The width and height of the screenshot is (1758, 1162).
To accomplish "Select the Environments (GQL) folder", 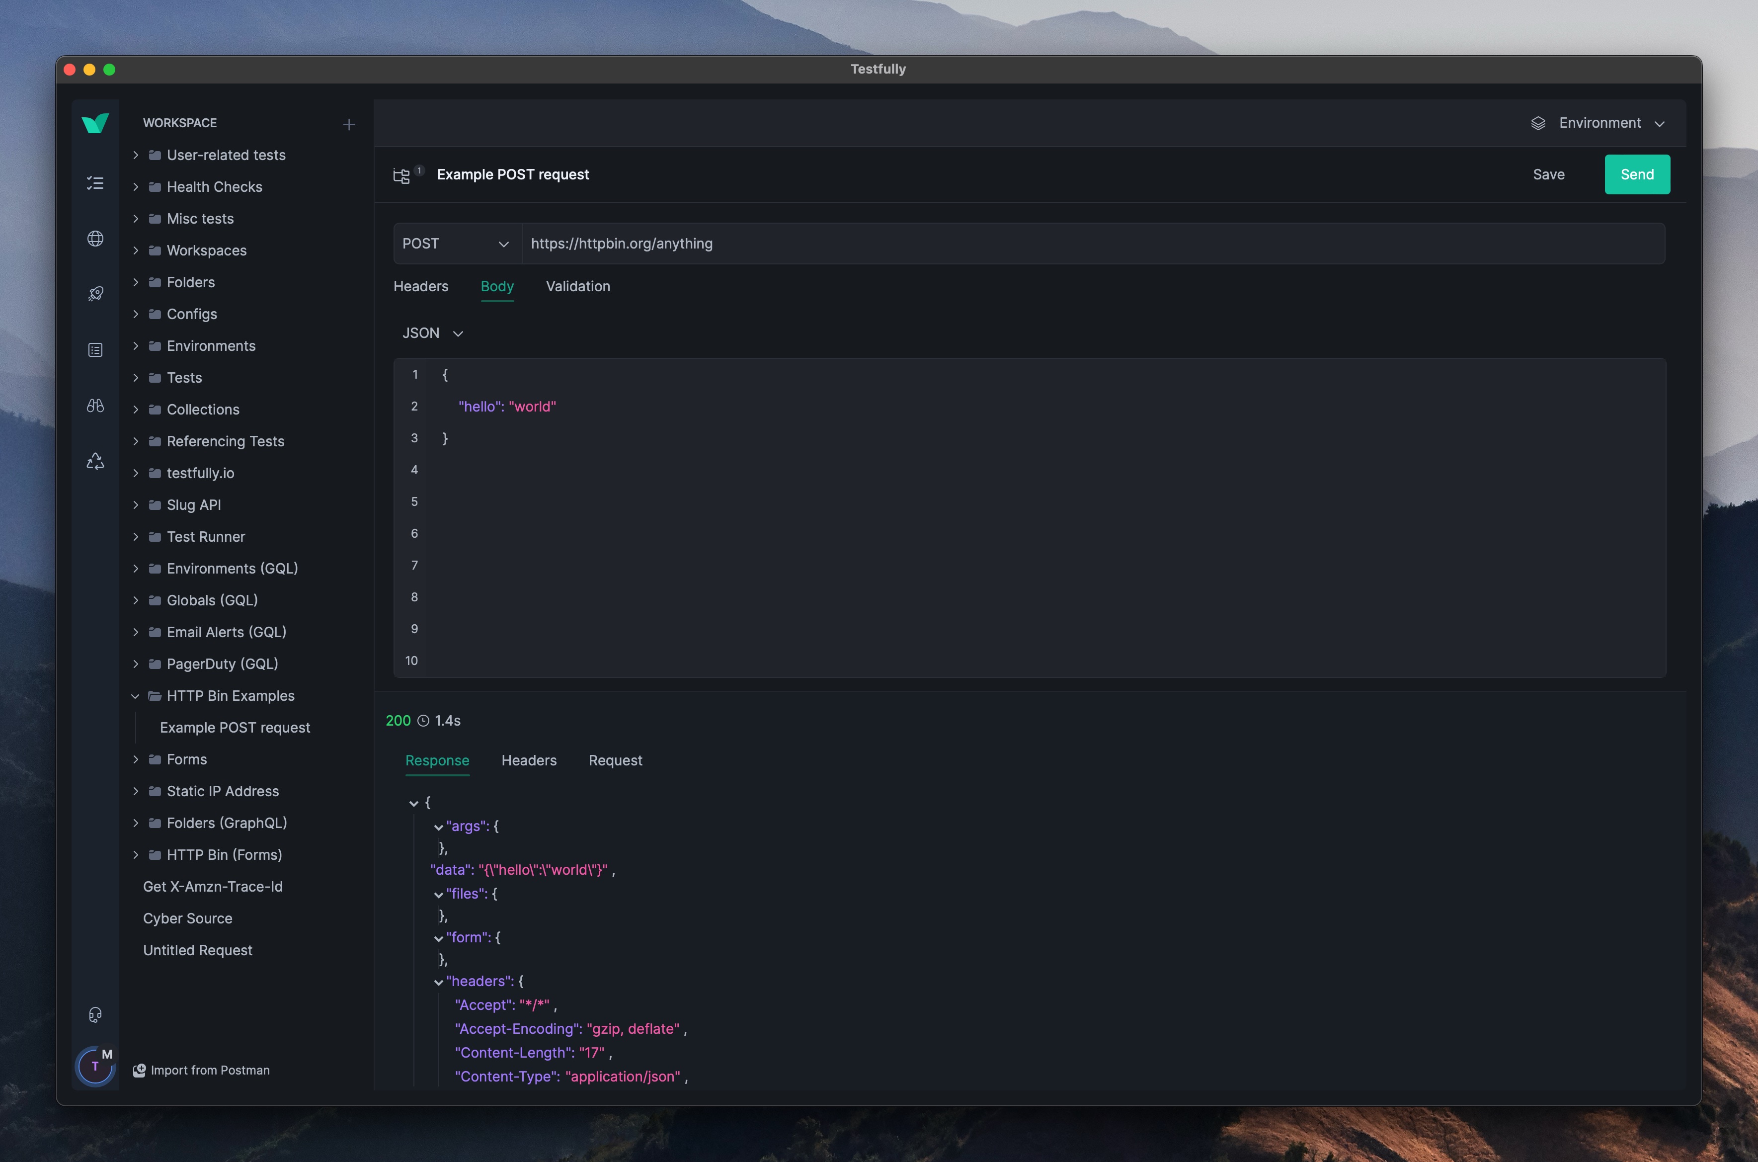I will [232, 569].
